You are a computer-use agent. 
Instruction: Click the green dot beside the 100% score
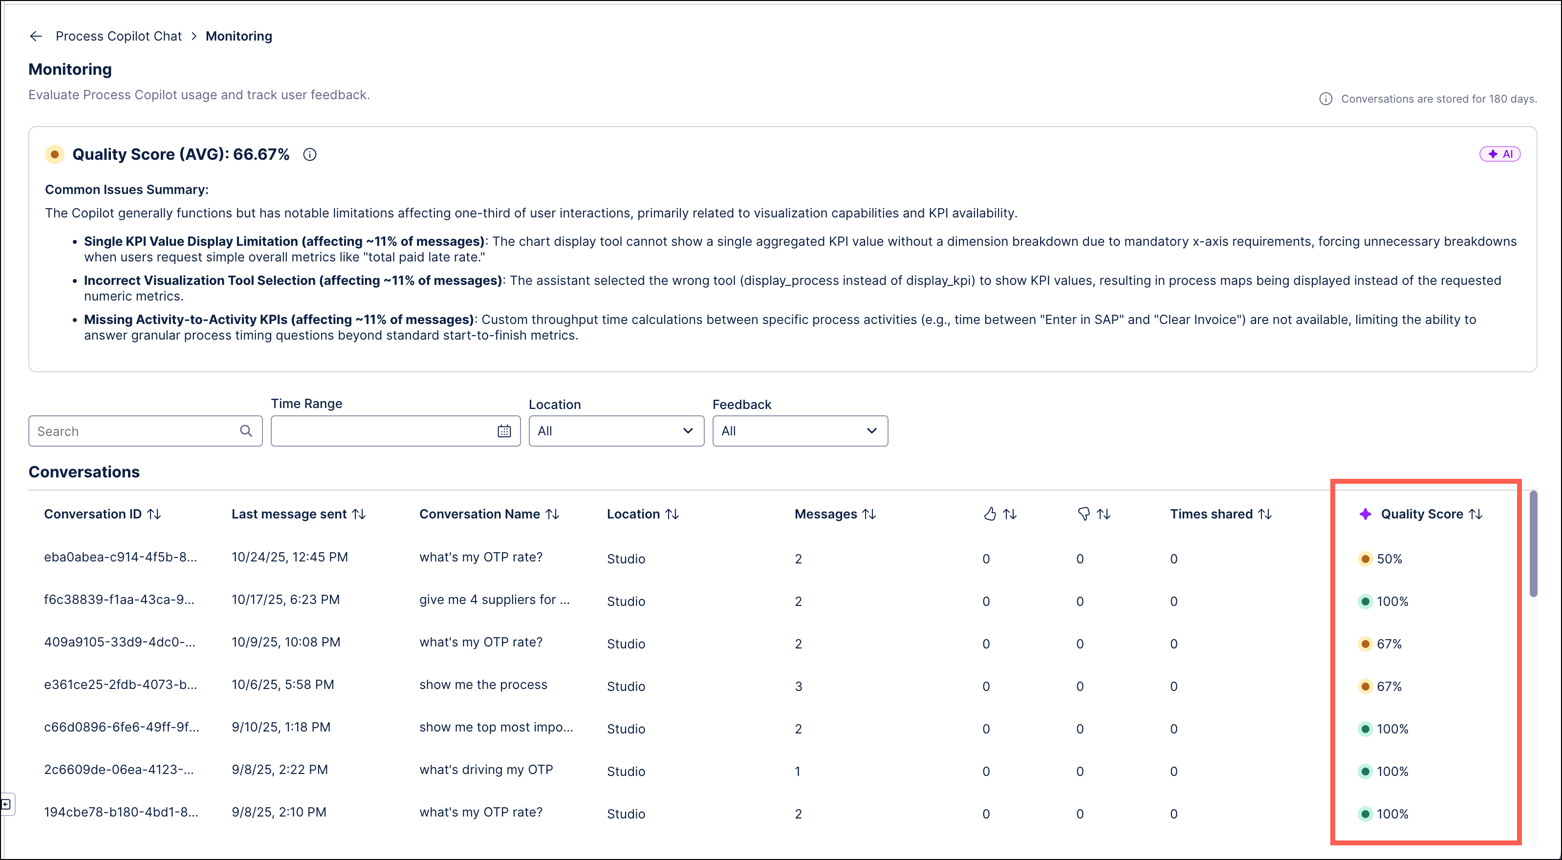point(1366,601)
